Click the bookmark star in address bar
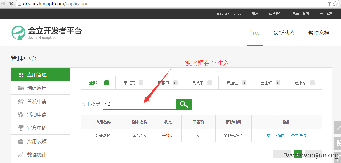 [335, 4]
